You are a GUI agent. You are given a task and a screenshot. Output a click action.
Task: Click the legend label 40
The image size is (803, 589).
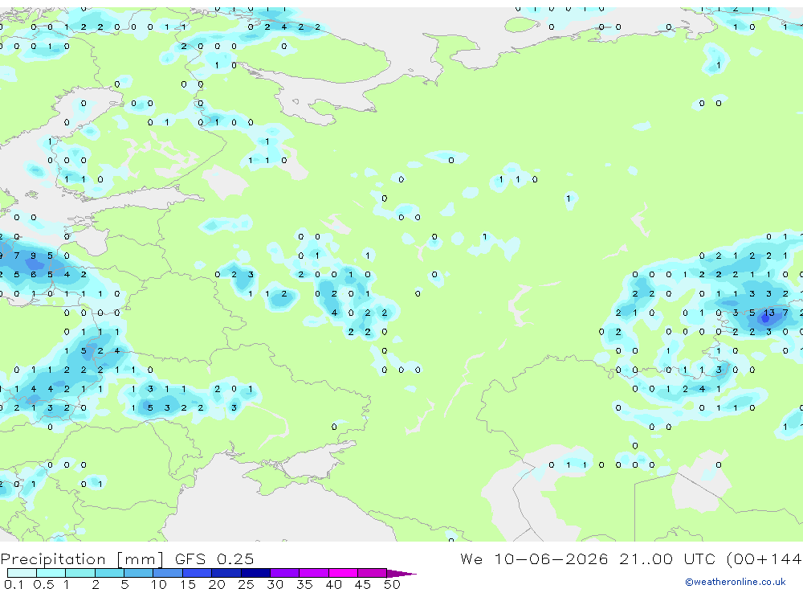pos(333,584)
